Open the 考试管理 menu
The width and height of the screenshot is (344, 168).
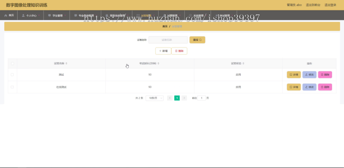tap(224, 15)
